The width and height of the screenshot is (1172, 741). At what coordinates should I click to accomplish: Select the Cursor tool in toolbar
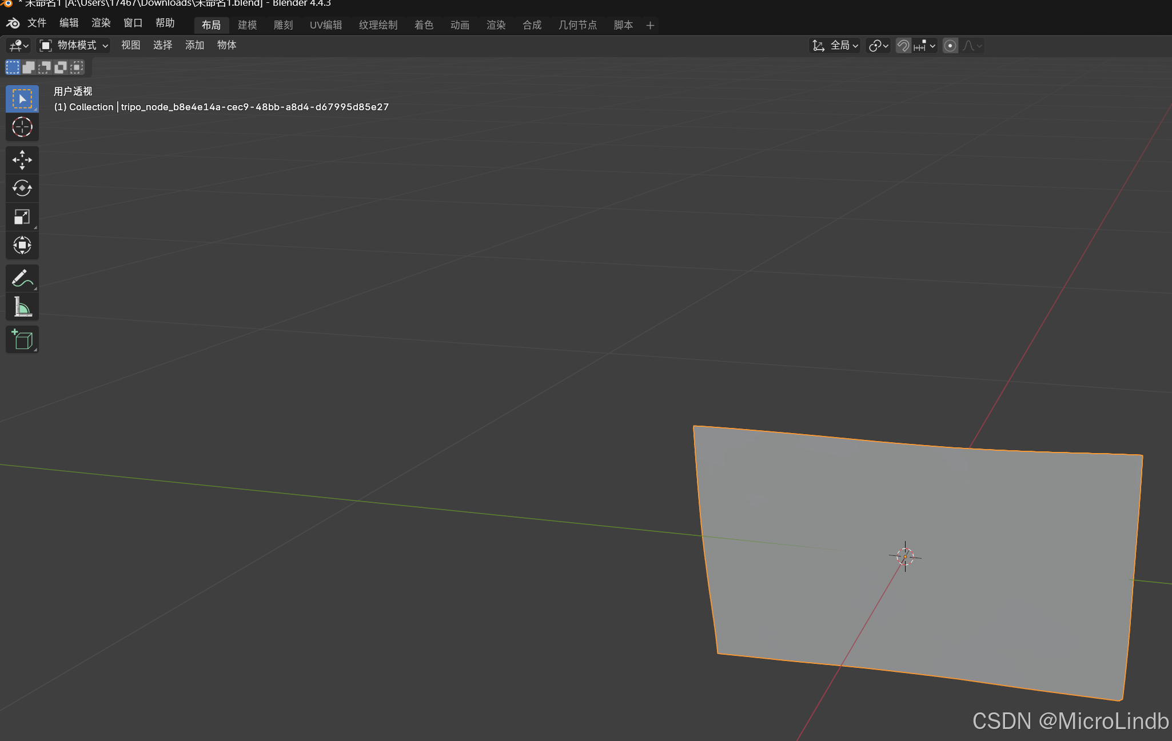pos(22,127)
